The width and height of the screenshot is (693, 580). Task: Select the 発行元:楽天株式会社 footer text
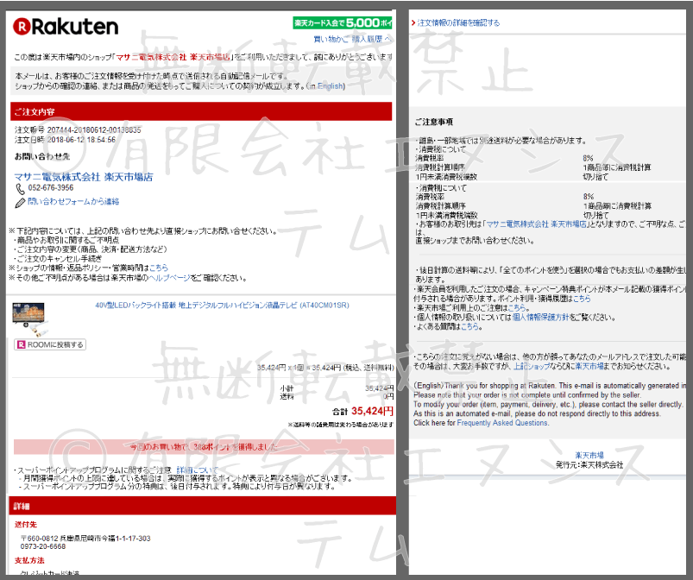tap(589, 465)
